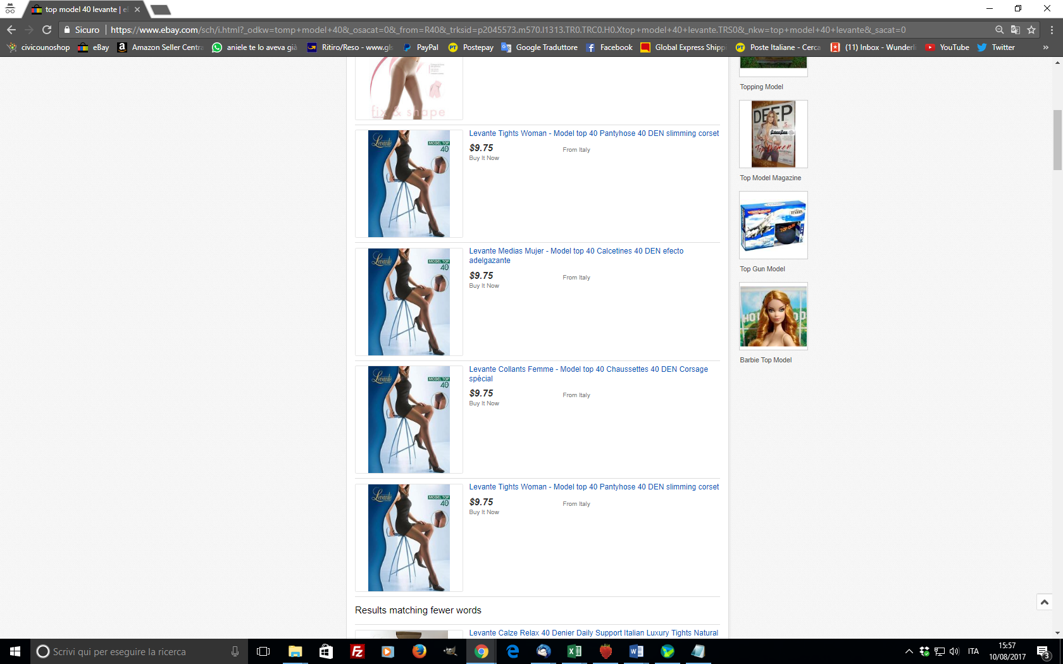Open the civicounoshop bookmark
This screenshot has width=1063, height=664.
pos(38,47)
